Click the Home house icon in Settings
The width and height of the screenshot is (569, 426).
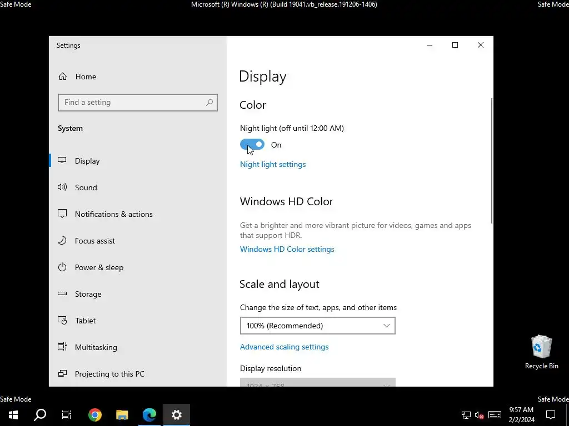(x=62, y=77)
